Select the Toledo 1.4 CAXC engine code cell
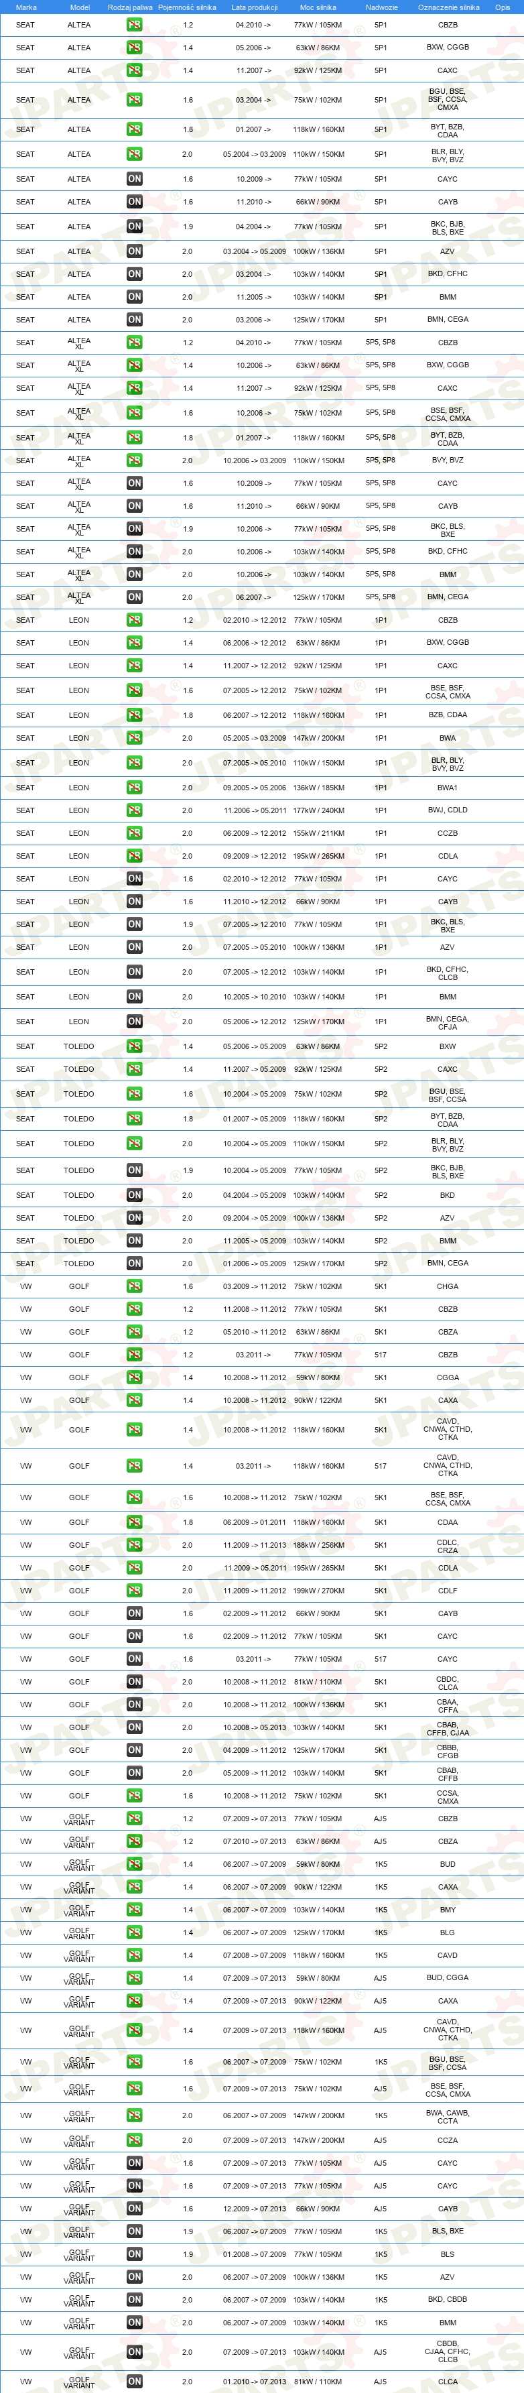This screenshot has height=2393, width=524. coord(448,1069)
